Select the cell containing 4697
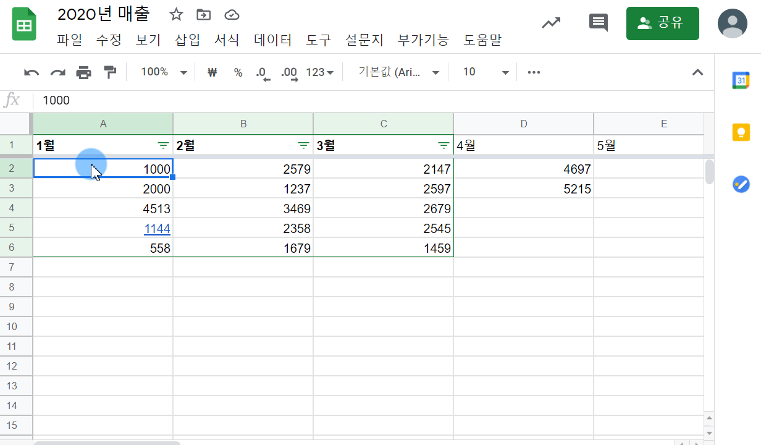Image resolution: width=761 pixels, height=445 pixels. pyautogui.click(x=524, y=169)
